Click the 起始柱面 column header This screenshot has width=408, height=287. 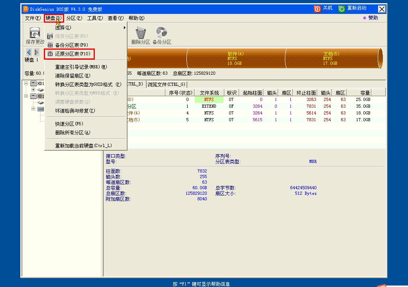point(252,93)
